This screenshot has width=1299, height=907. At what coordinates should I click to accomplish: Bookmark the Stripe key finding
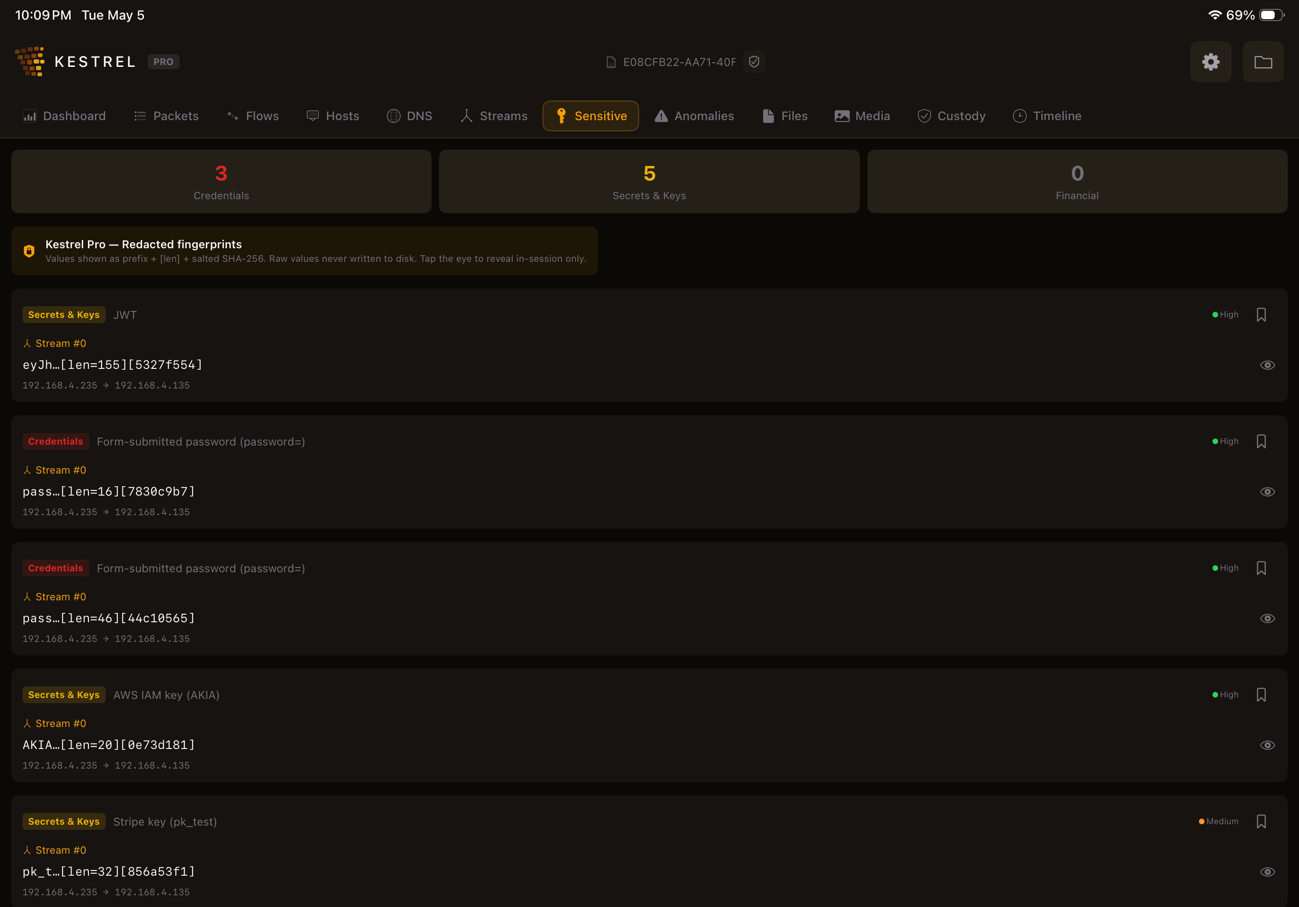coord(1261,821)
